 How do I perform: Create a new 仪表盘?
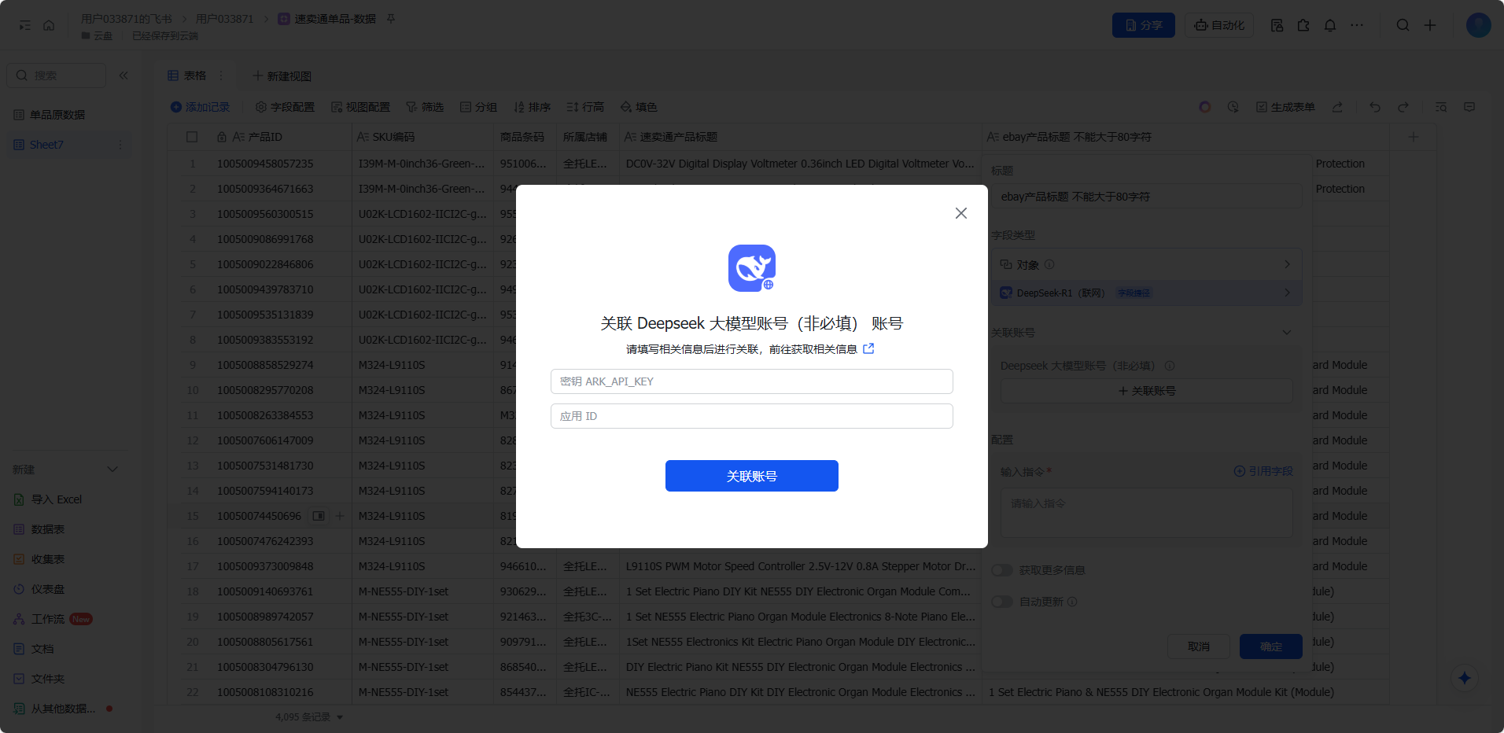[x=47, y=589]
